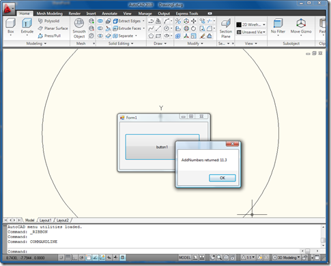Toggle Object Snap Tracking in status bar
Image resolution: width=331 pixels, height=266 pixels.
96,257
